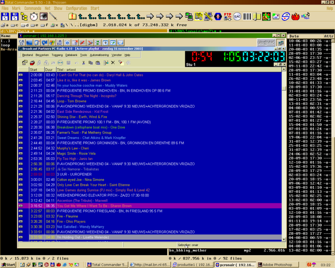Click the EAC disc icon in Total Commander toolbar
335x268 pixels.
coord(237,16)
